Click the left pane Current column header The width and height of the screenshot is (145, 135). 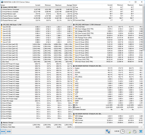pos(38,5)
